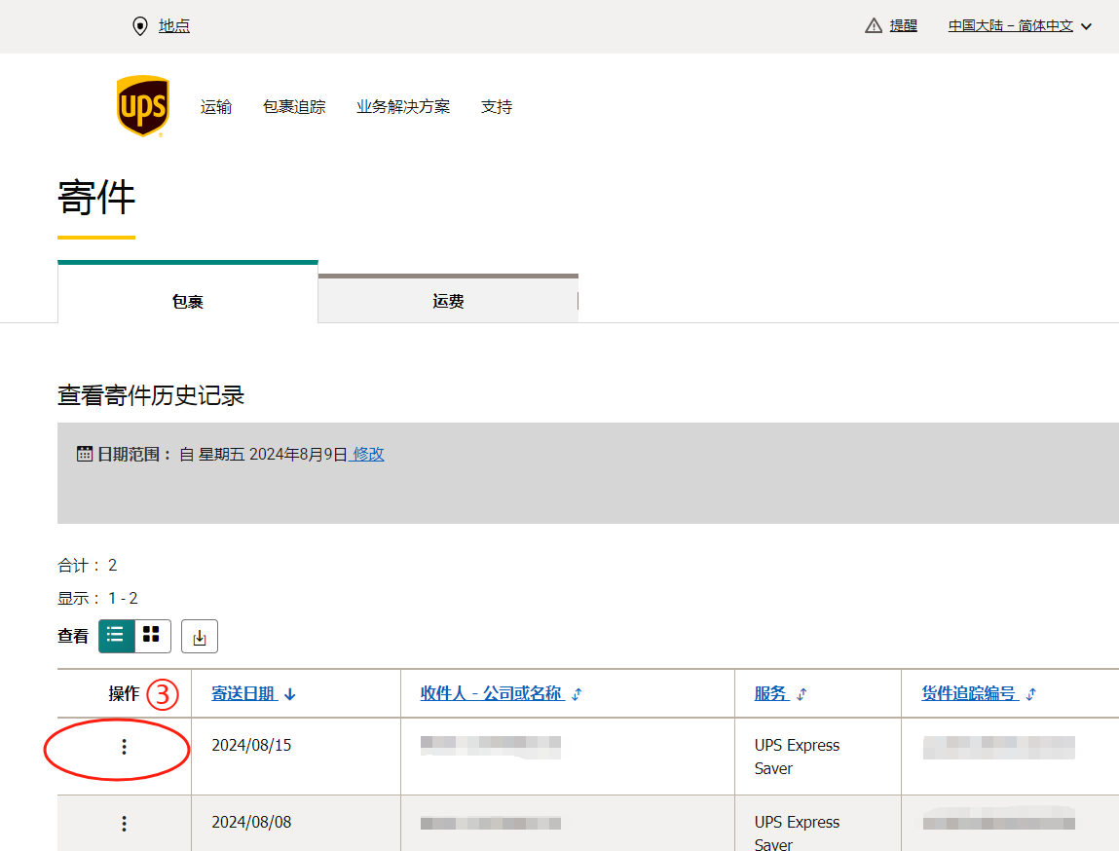This screenshot has width=1119, height=851.
Task: Open the 运输 navigation menu
Action: point(216,107)
